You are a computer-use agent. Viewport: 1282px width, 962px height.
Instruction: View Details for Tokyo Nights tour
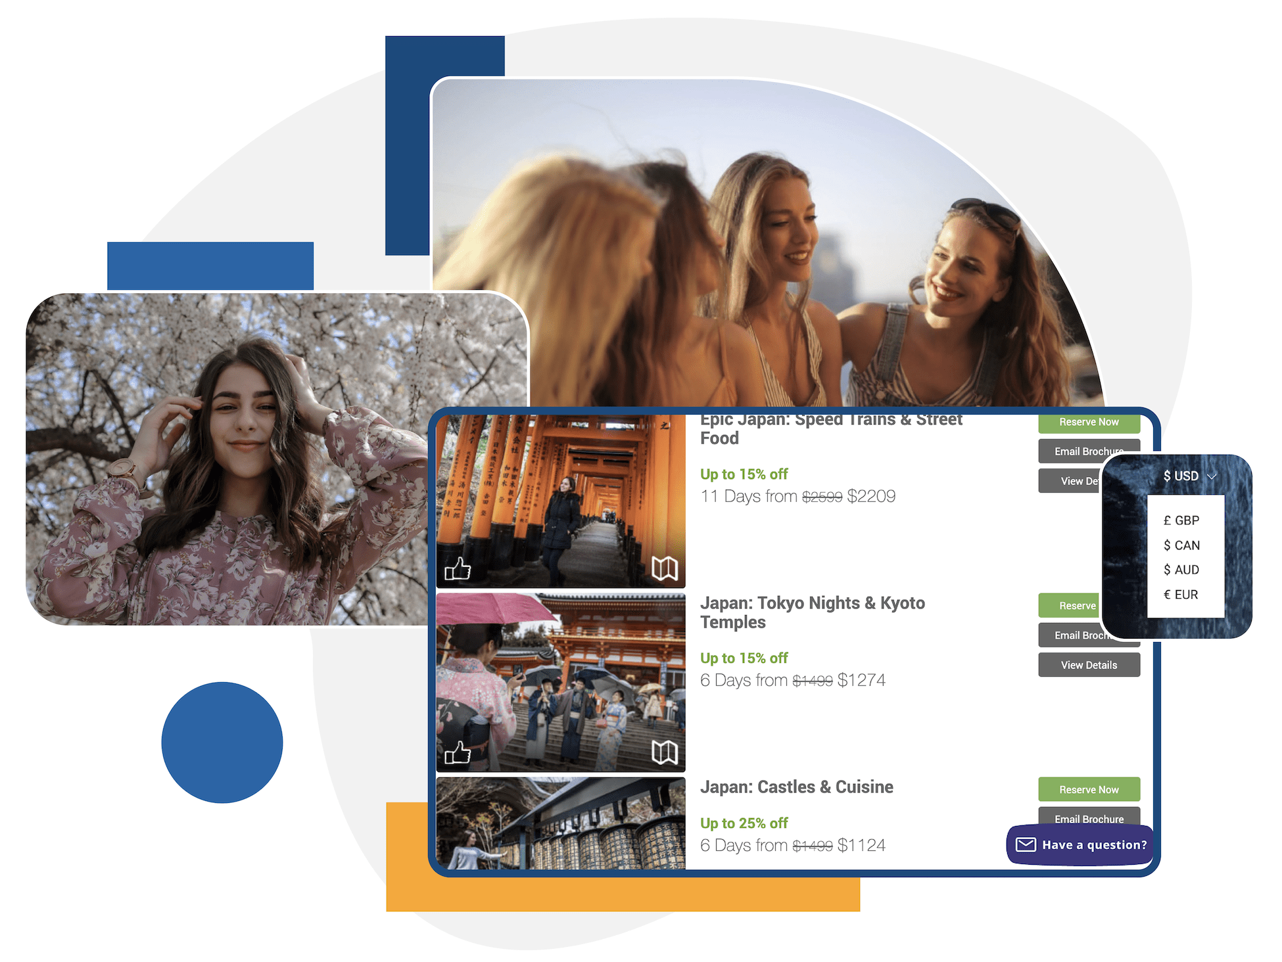point(1089,665)
